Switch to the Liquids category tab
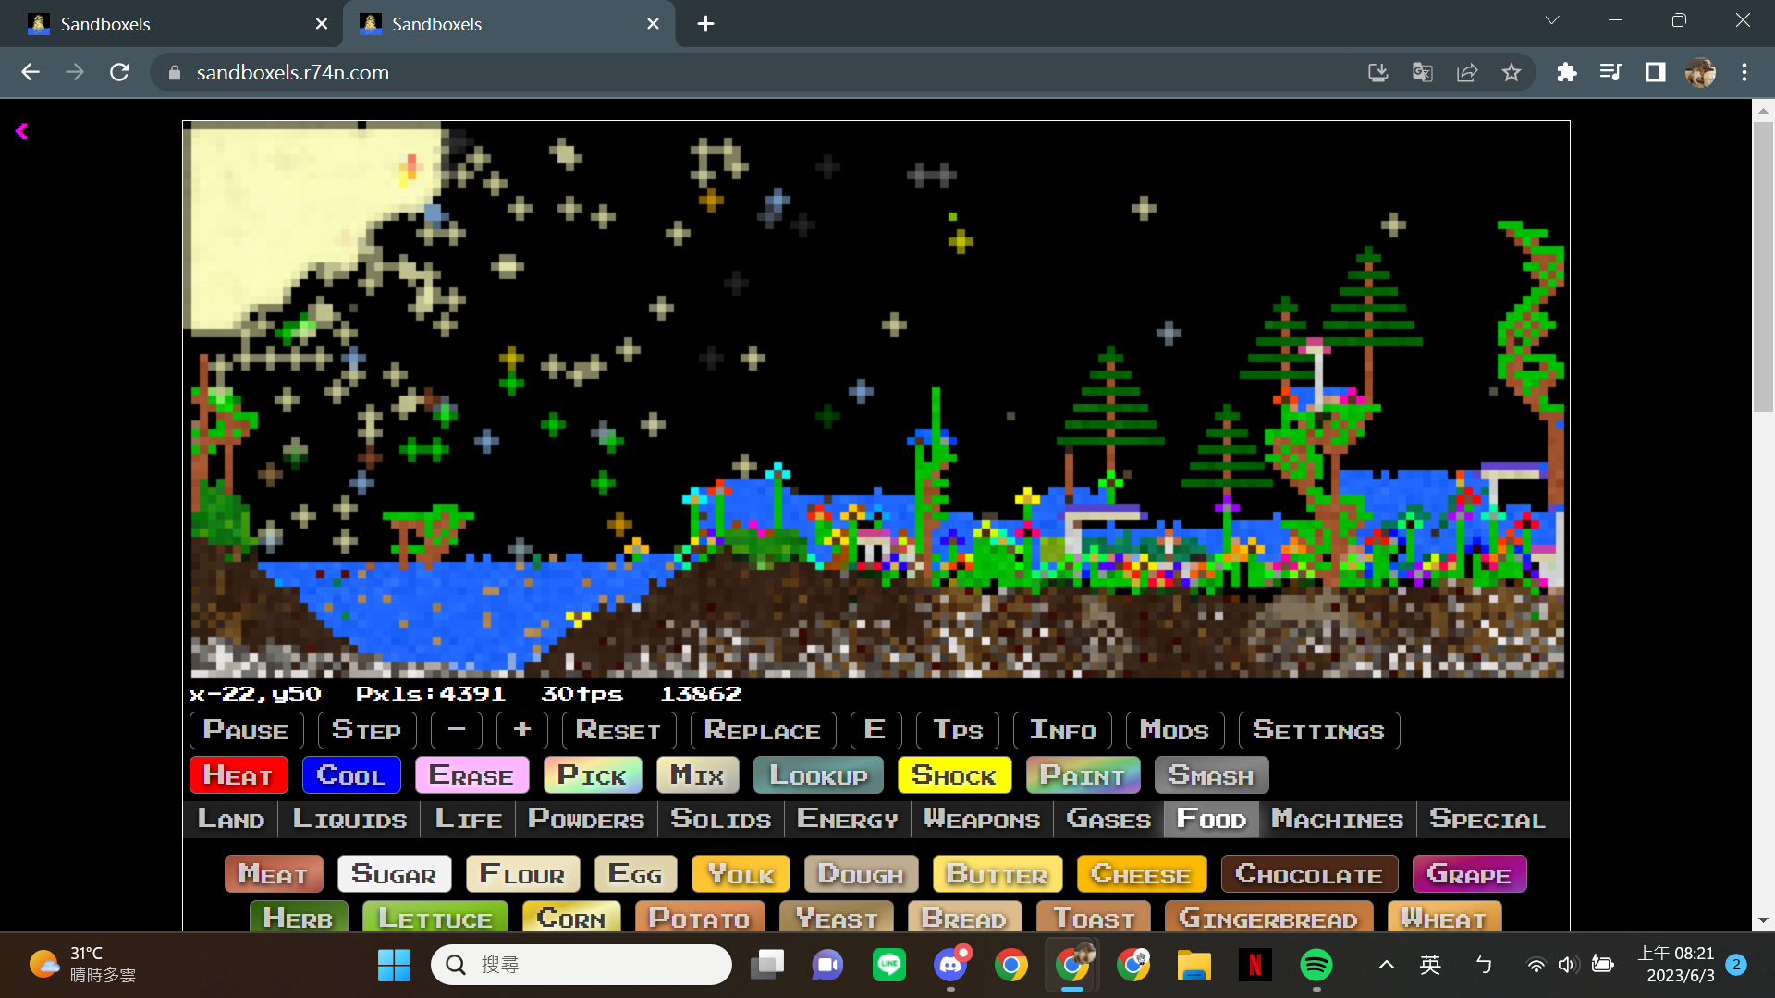 349,819
